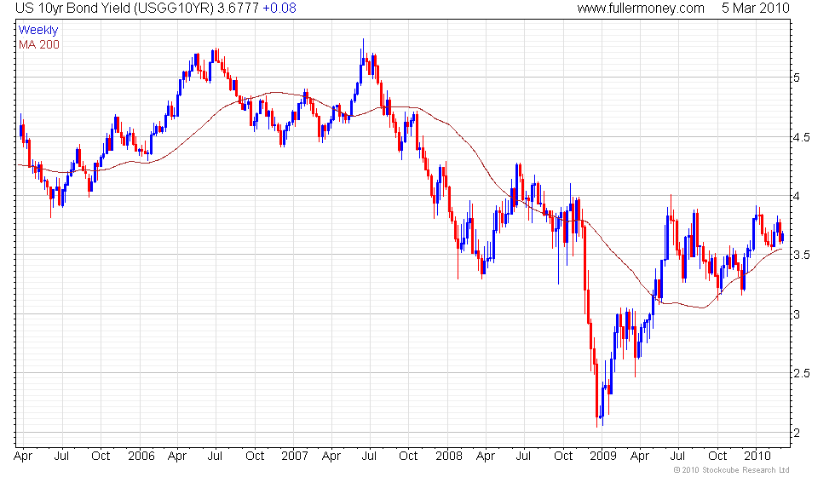
Task: Click the 'Oct' label just before 2009
Action: [x=563, y=457]
